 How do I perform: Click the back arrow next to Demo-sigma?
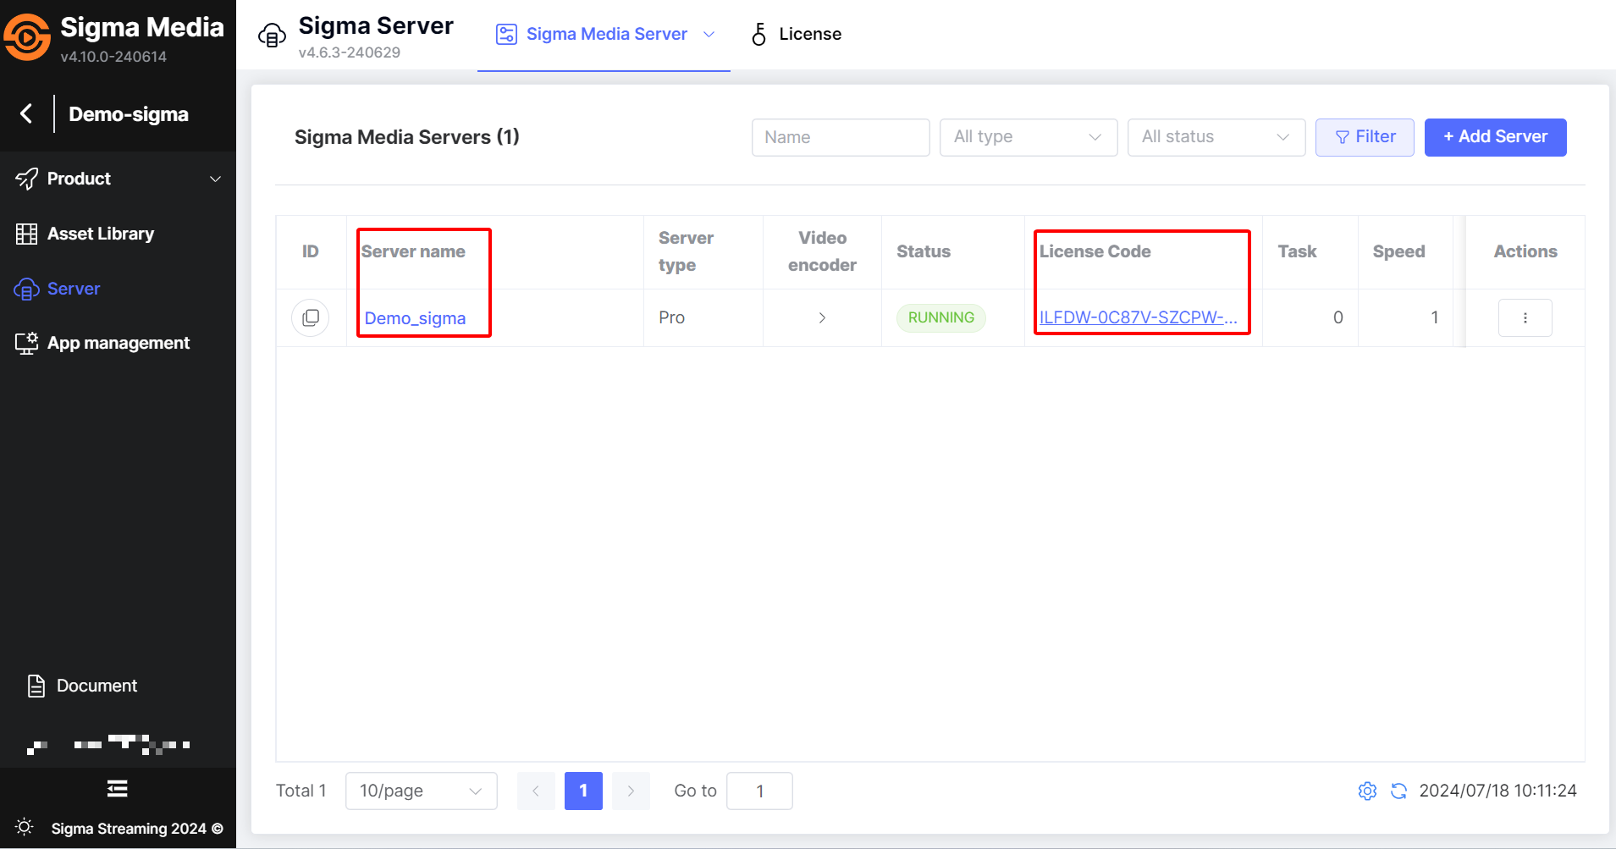[x=27, y=113]
